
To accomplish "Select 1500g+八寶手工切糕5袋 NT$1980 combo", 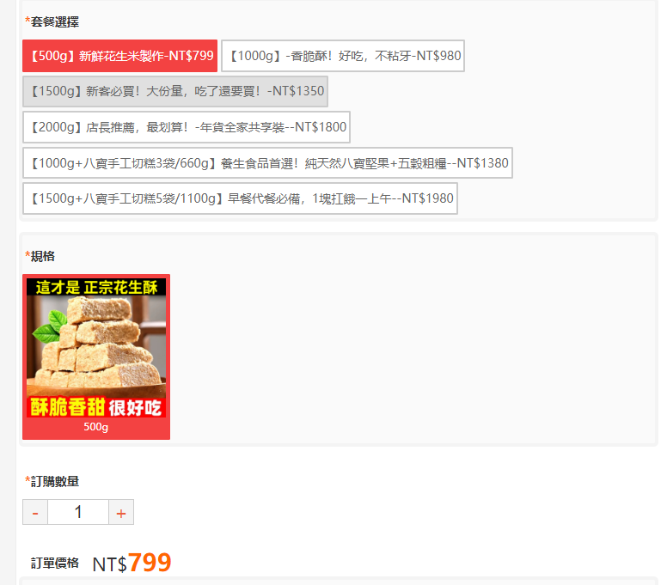I will click(x=241, y=198).
